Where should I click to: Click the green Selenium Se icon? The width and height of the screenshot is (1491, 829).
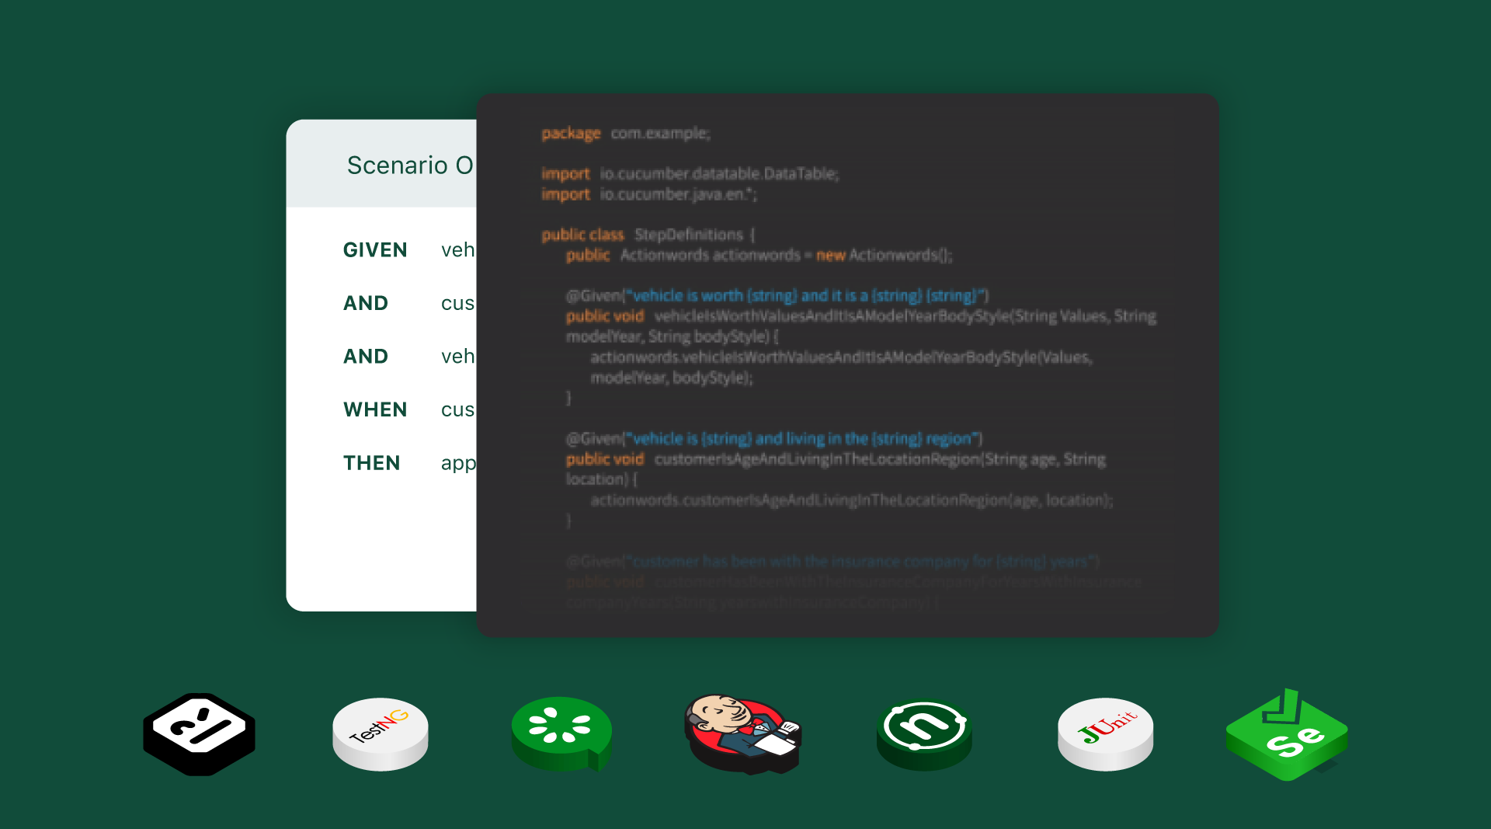pos(1287,734)
